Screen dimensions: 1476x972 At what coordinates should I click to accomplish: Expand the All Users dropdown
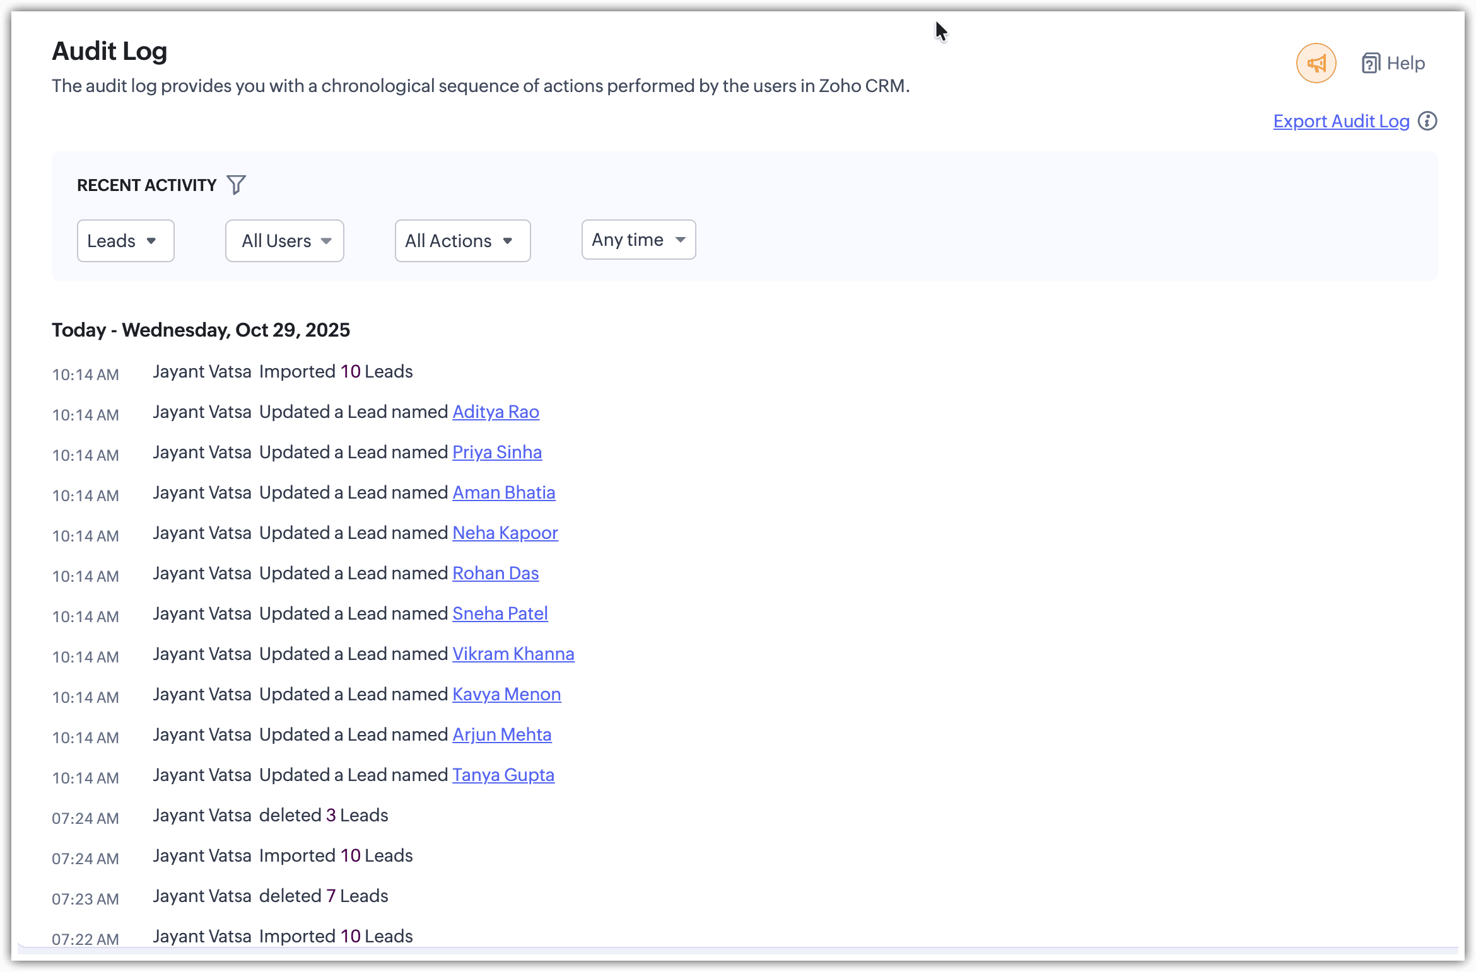point(284,241)
